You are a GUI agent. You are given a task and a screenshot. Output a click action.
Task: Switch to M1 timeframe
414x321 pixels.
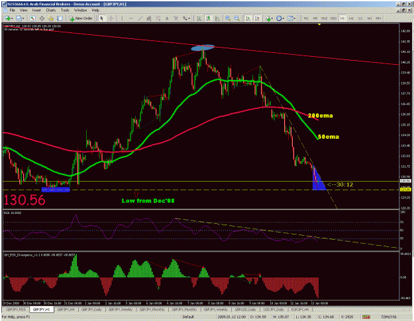[x=306, y=18]
